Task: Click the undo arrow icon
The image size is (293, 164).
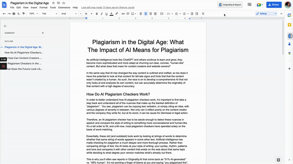Action: point(4,14)
